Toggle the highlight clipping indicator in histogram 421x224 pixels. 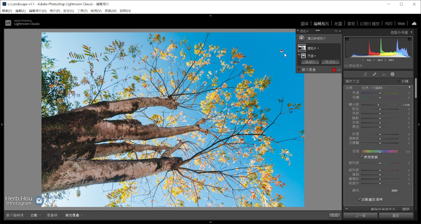click(410, 39)
